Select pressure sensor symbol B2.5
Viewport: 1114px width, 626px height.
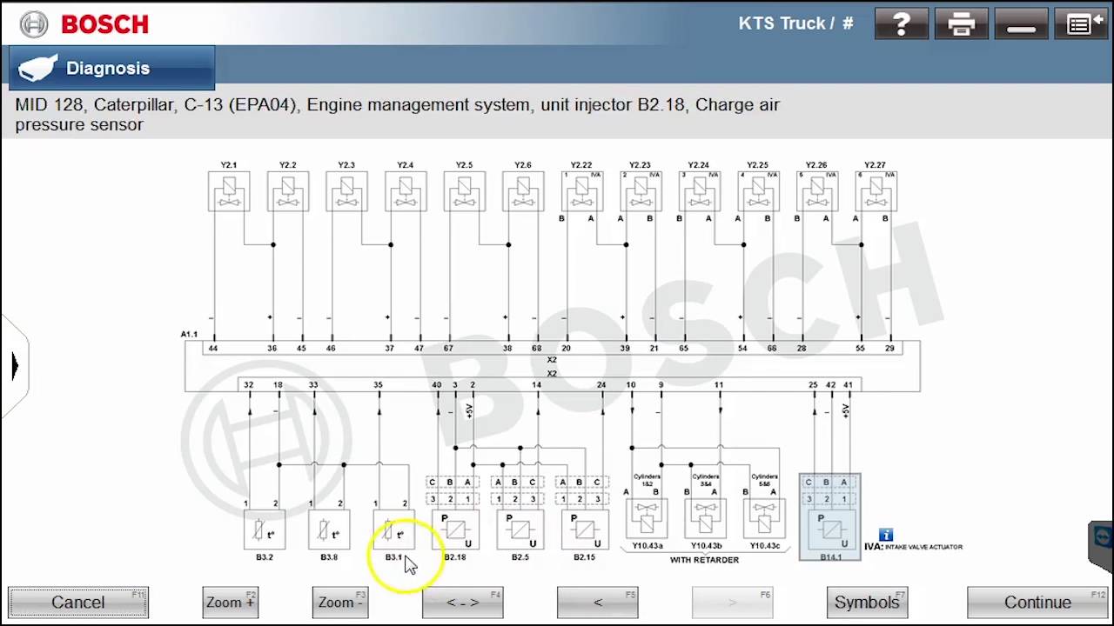pos(520,530)
